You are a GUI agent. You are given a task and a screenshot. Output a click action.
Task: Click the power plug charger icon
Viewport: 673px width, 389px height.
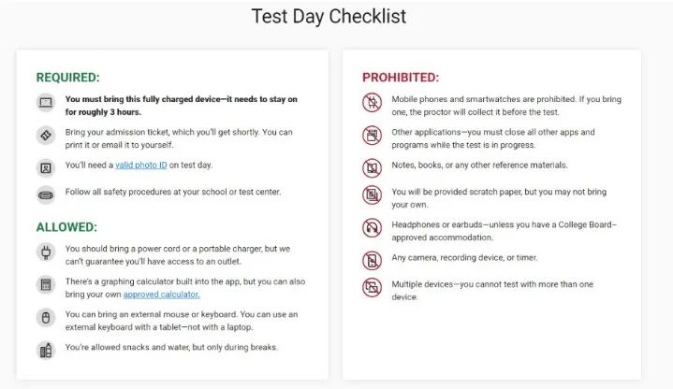coord(46,252)
